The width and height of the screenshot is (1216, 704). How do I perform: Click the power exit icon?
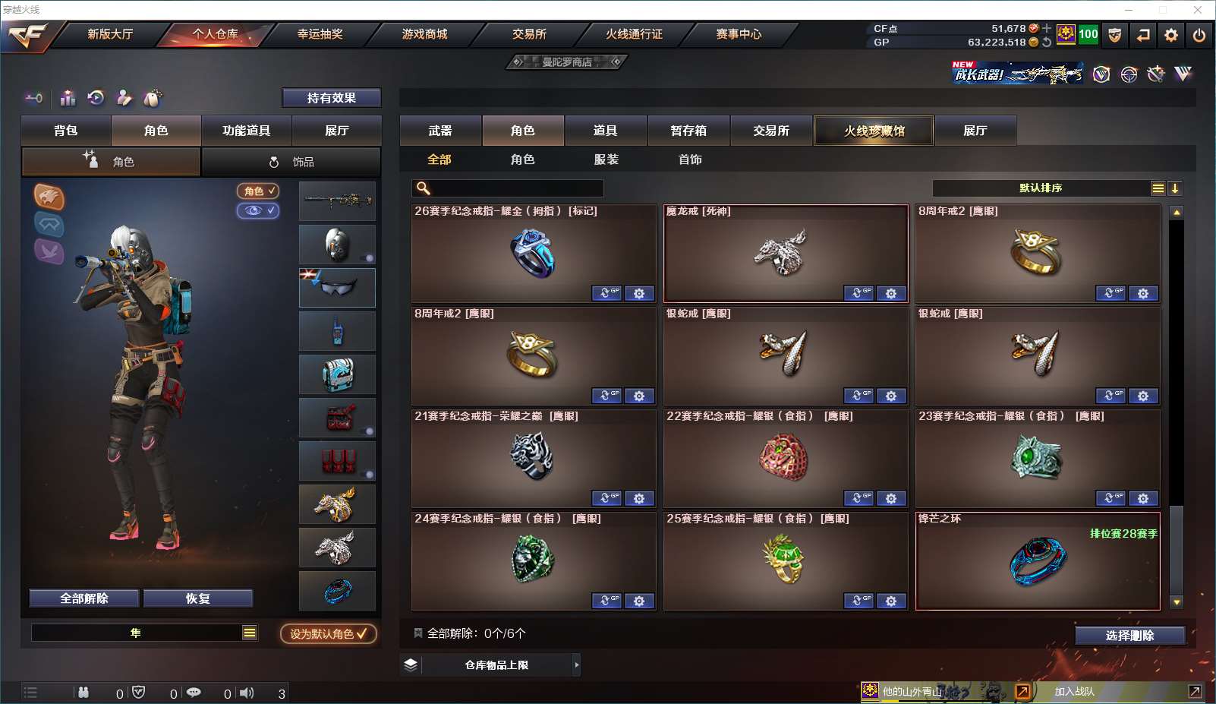pos(1199,35)
